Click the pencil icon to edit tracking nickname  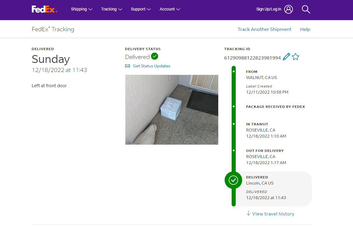286,57
